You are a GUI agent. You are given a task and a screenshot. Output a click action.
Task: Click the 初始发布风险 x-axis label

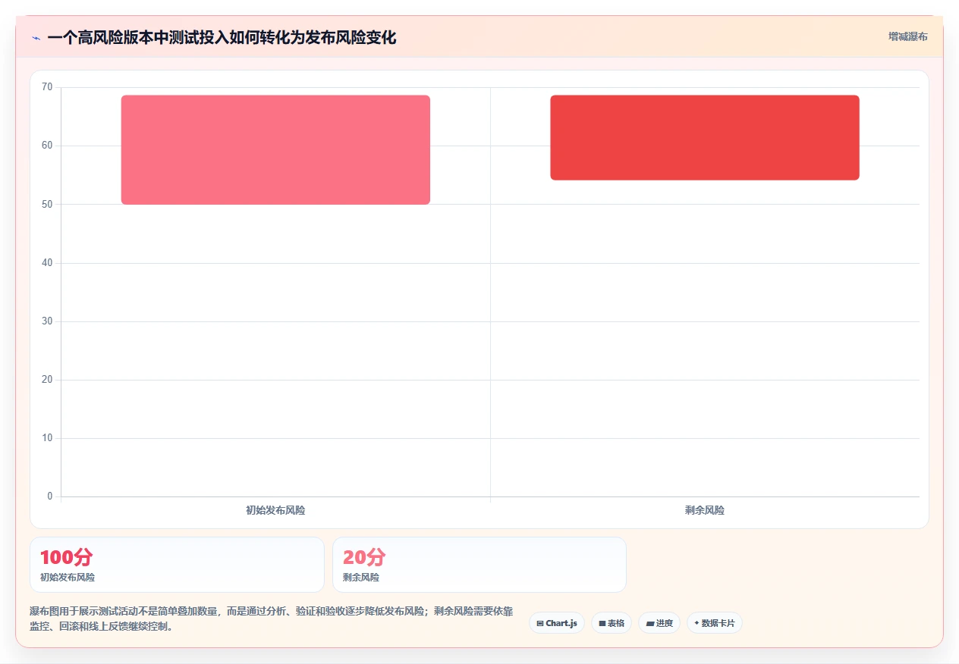[x=275, y=511]
